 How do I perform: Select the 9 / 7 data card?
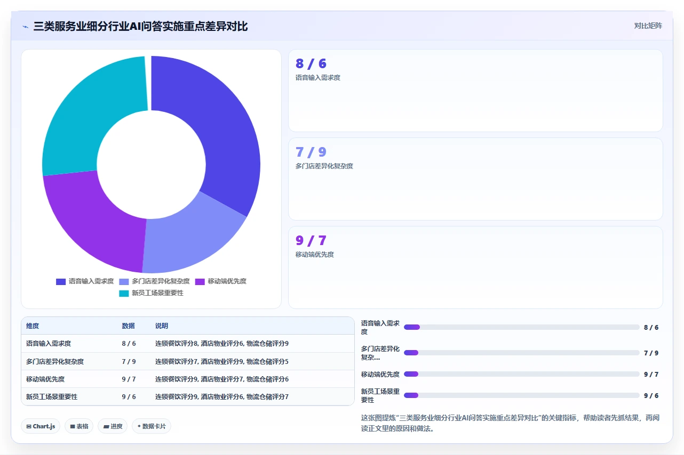point(475,267)
